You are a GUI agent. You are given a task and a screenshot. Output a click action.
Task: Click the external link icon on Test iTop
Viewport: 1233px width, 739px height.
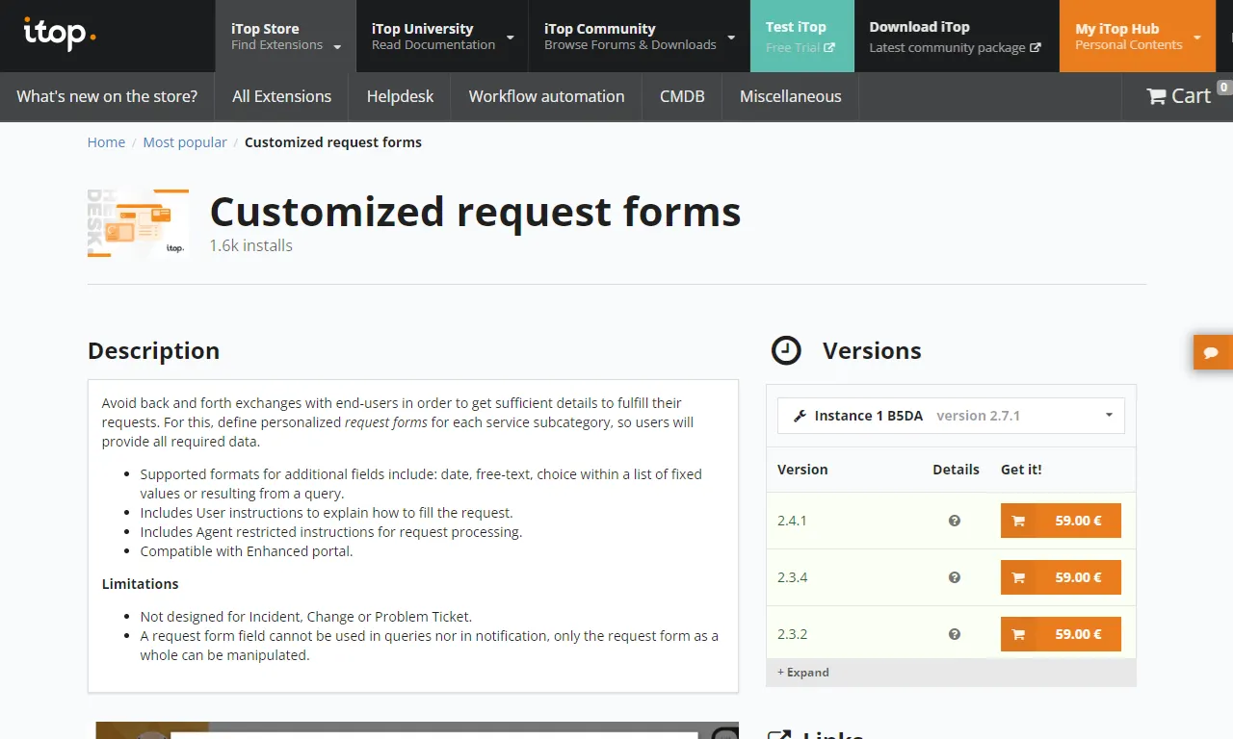(829, 47)
